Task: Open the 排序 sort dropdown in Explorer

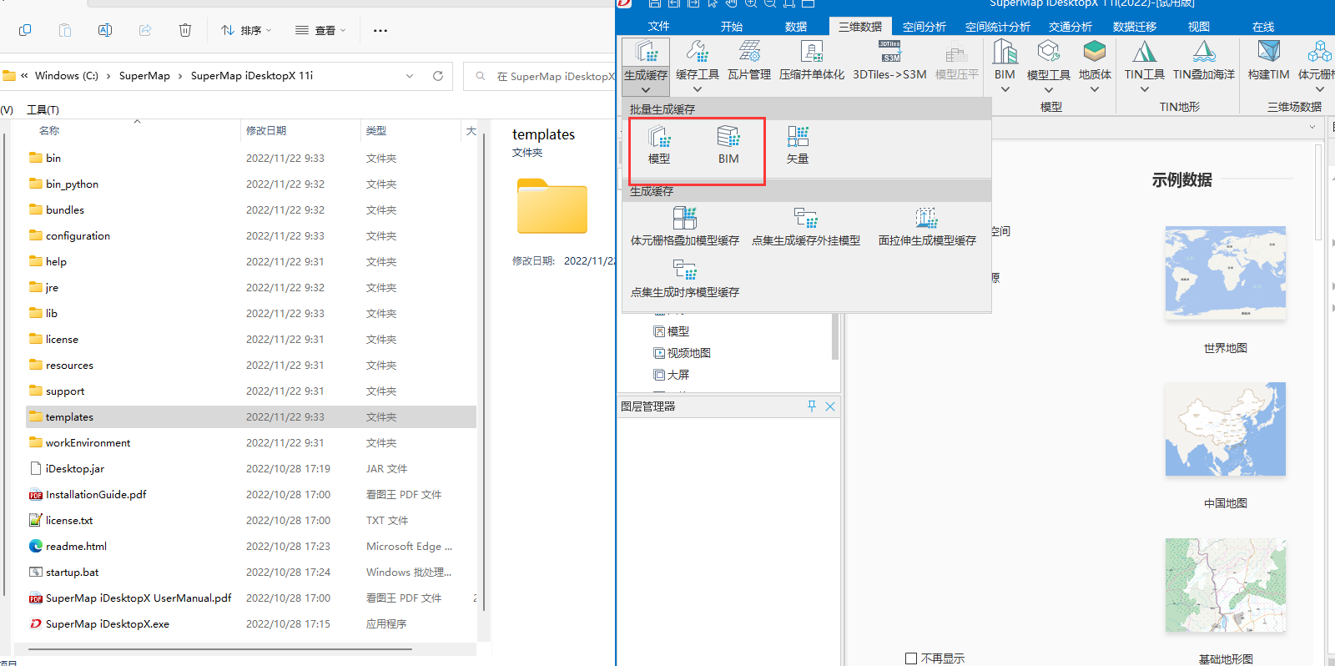Action: [x=246, y=31]
